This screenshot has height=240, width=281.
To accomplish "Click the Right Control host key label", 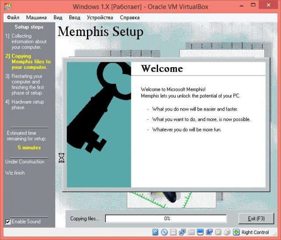I will click(x=255, y=232).
